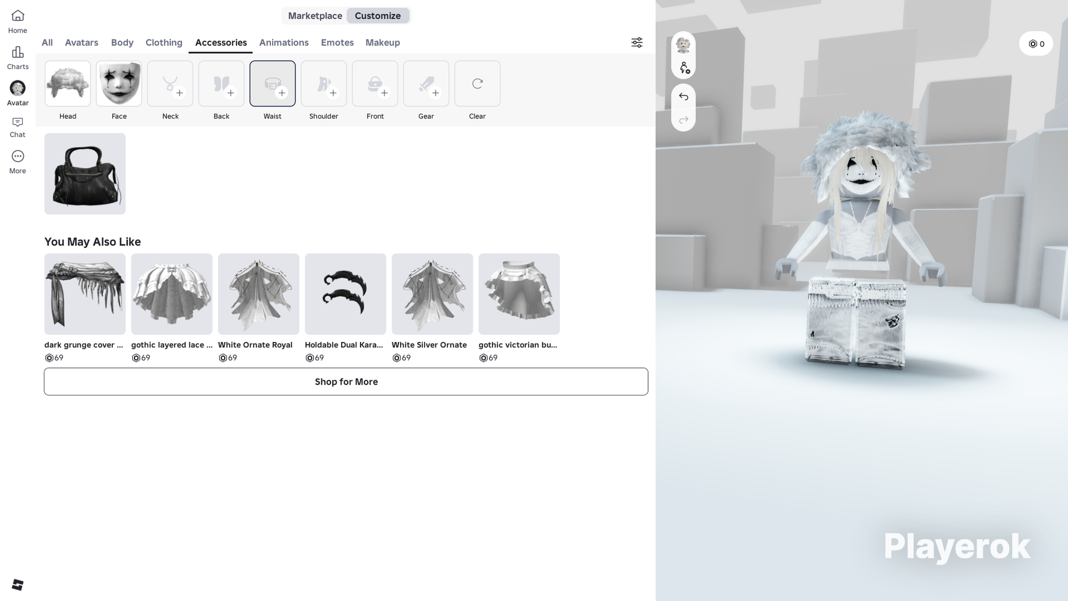Add a Gear item
This screenshot has width=1068, height=601.
[x=426, y=84]
